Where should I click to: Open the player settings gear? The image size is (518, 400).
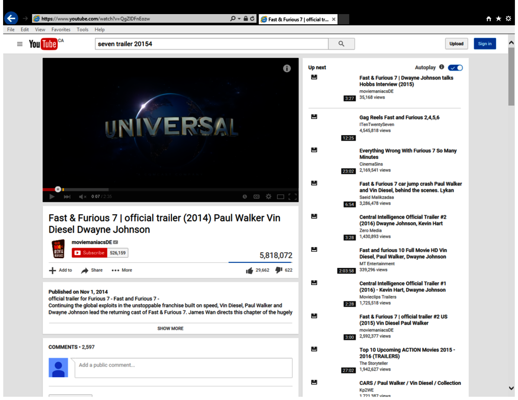click(x=269, y=196)
